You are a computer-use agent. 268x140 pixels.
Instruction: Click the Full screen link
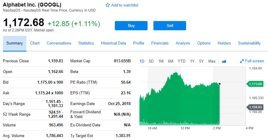tap(254, 61)
